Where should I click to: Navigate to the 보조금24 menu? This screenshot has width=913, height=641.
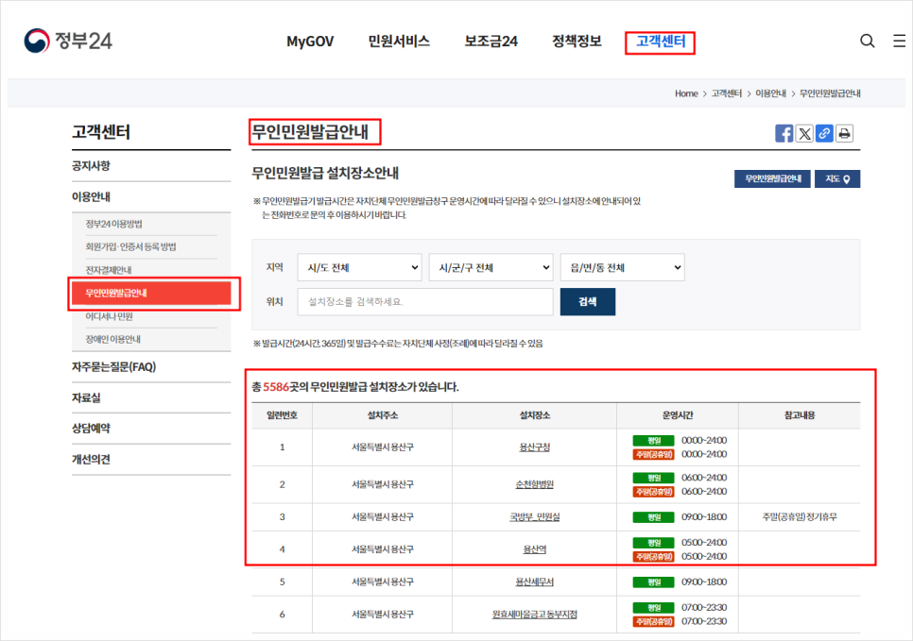491,42
